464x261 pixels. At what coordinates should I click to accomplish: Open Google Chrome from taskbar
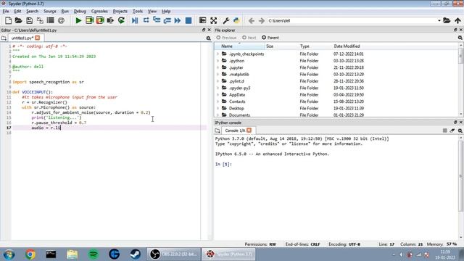30,254
